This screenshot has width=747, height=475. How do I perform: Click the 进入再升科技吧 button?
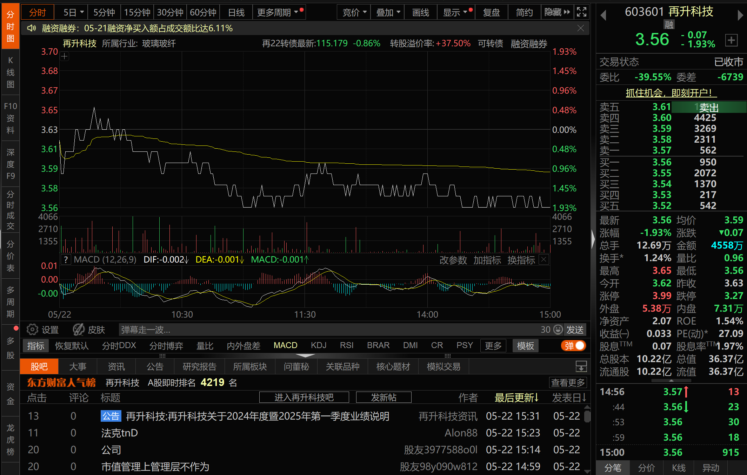point(304,397)
